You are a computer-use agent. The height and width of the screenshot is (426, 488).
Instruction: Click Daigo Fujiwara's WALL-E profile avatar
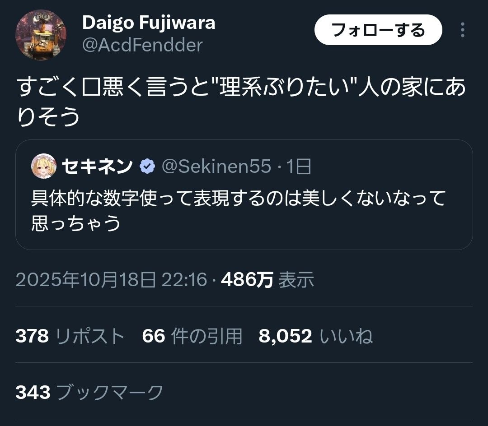click(x=41, y=34)
